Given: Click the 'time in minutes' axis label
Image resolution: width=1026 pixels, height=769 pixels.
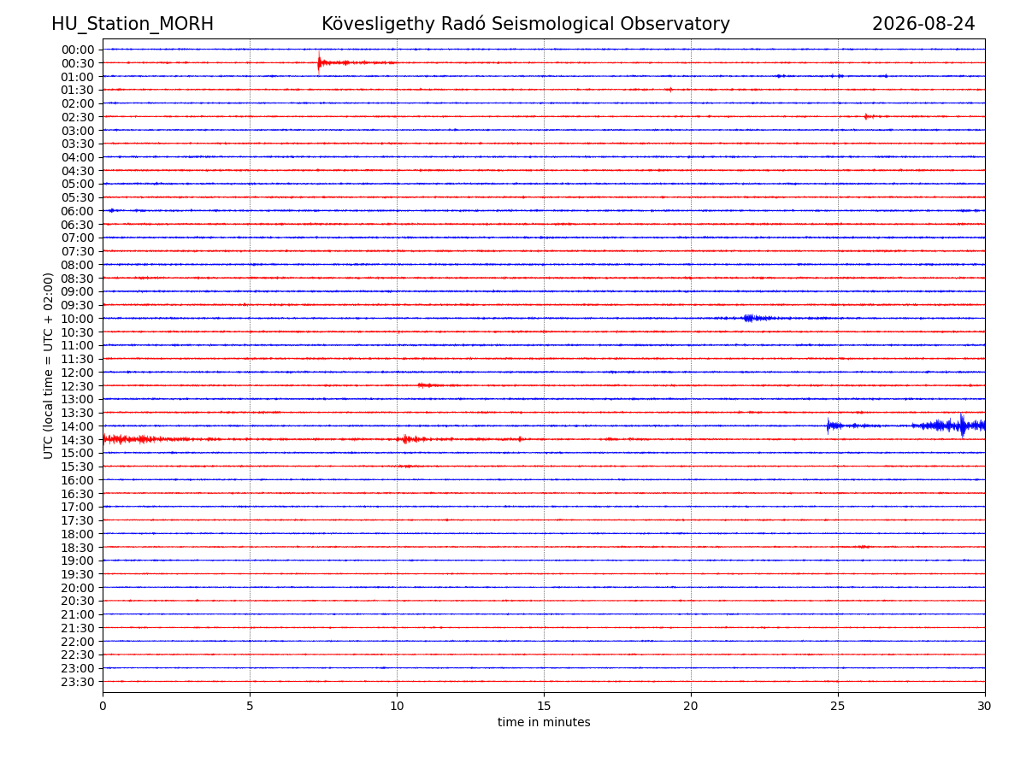Looking at the screenshot, I should [x=544, y=723].
